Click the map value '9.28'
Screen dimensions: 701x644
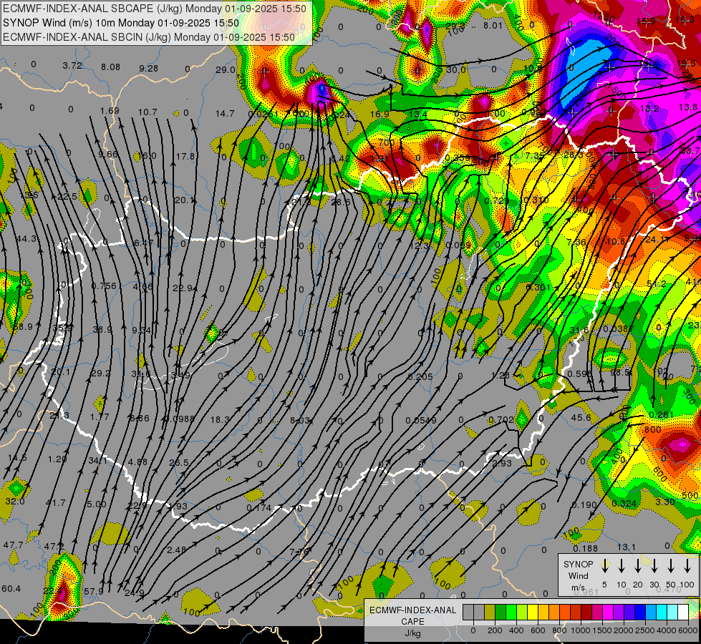point(148,69)
